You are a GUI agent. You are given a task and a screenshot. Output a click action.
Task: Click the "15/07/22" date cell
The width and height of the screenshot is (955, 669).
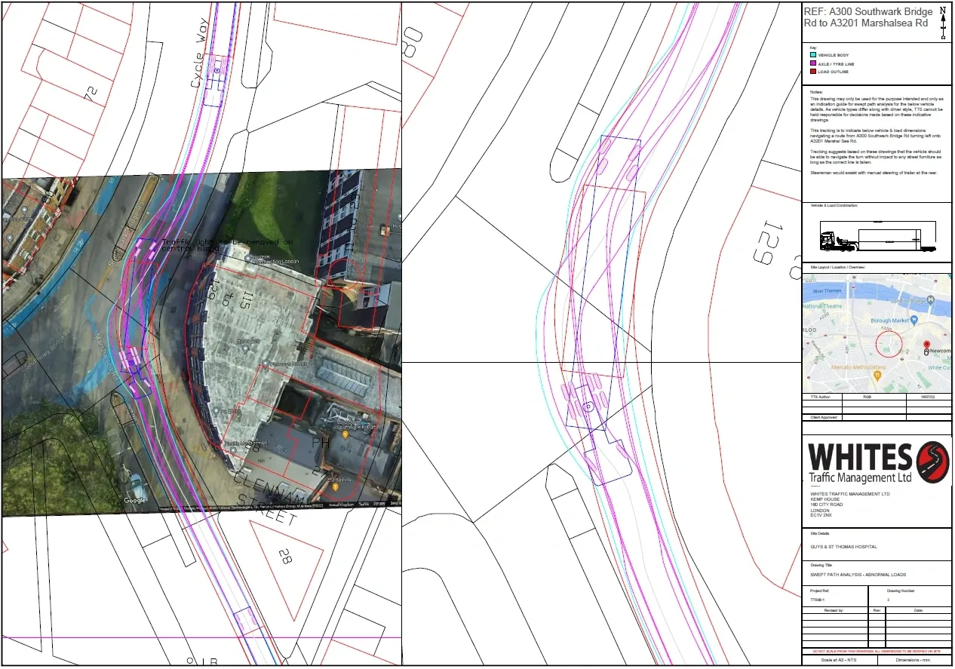click(x=927, y=397)
